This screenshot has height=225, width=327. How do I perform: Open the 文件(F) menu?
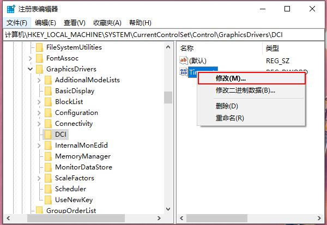click(17, 22)
